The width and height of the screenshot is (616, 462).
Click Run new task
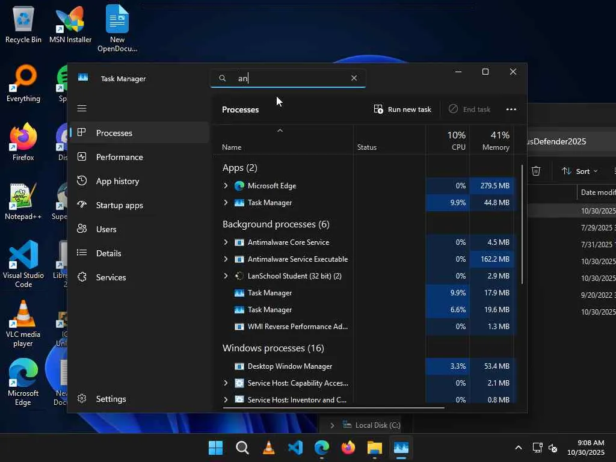pos(402,109)
